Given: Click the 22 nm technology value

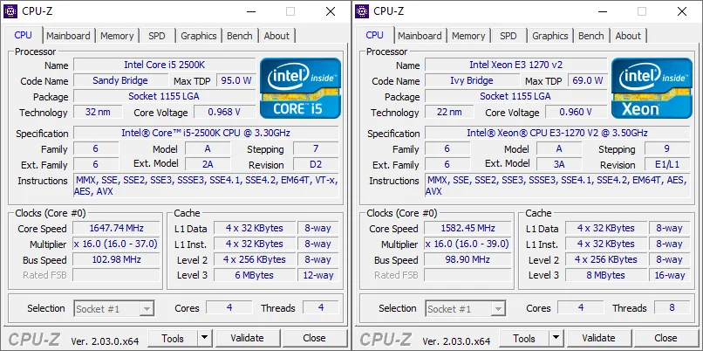Looking at the screenshot, I should (x=449, y=113).
